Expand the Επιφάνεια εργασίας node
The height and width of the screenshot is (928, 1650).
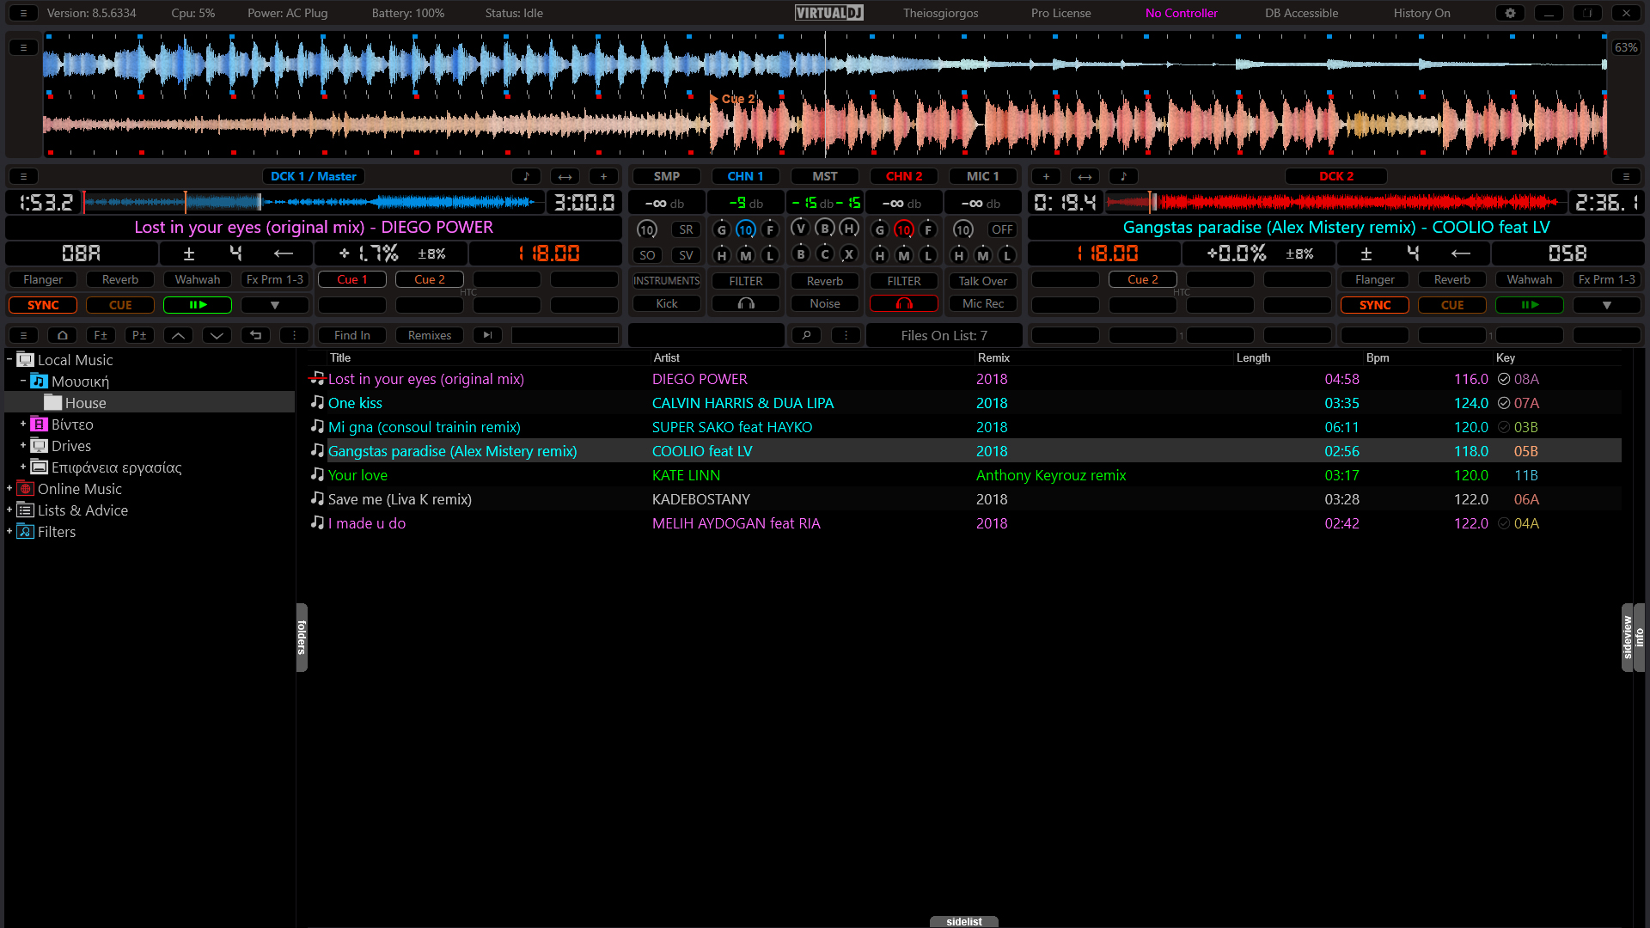coord(23,467)
